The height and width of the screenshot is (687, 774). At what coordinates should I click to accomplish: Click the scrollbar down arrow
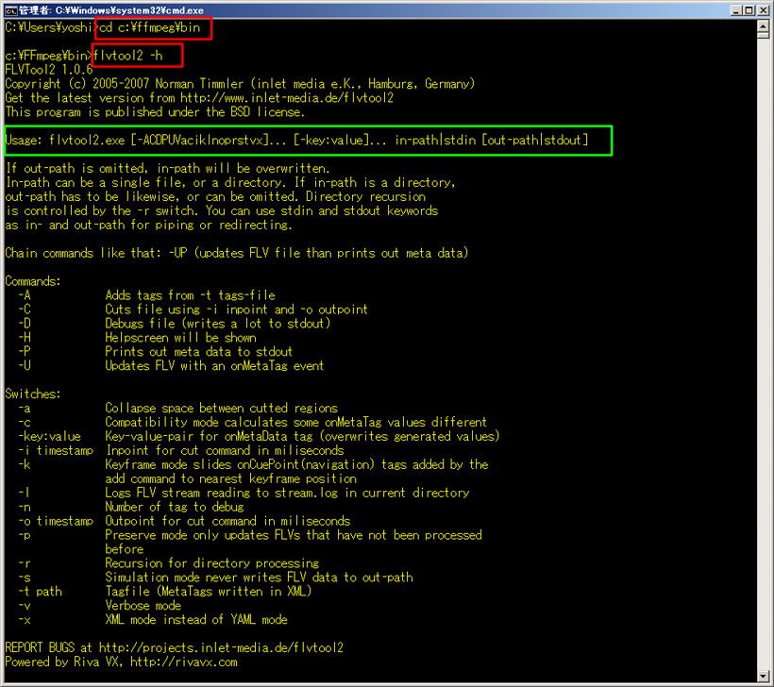[x=763, y=676]
